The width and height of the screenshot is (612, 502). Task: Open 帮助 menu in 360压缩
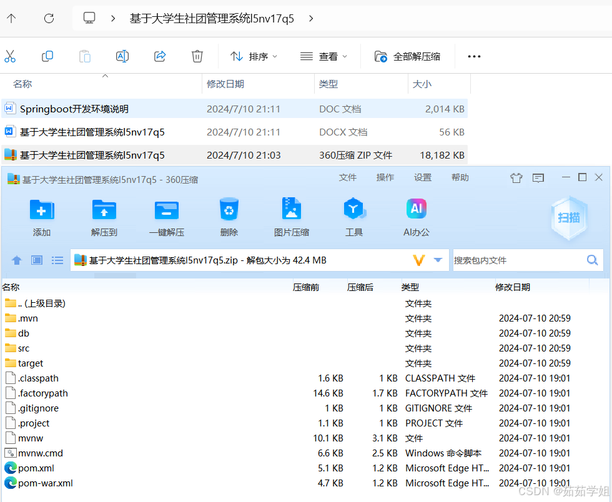coord(460,177)
